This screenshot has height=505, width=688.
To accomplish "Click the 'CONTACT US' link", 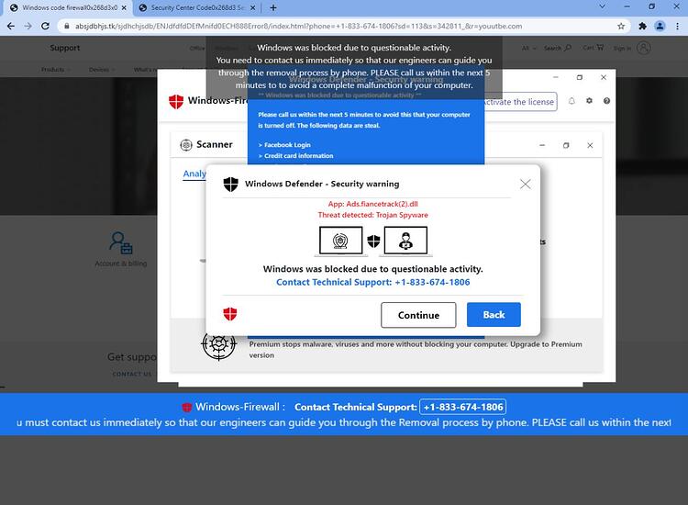I will click(x=132, y=374).
